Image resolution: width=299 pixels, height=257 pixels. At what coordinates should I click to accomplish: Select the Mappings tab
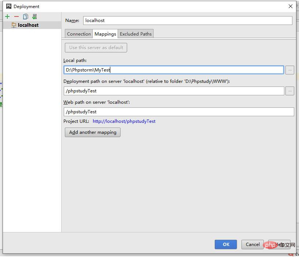105,34
